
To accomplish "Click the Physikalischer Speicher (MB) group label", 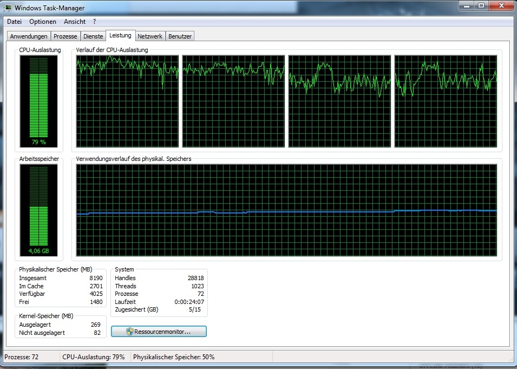I will [x=55, y=269].
